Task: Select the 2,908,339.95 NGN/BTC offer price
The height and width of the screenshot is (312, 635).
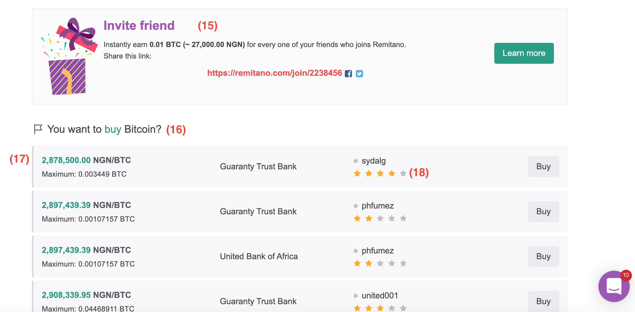Action: [86, 295]
